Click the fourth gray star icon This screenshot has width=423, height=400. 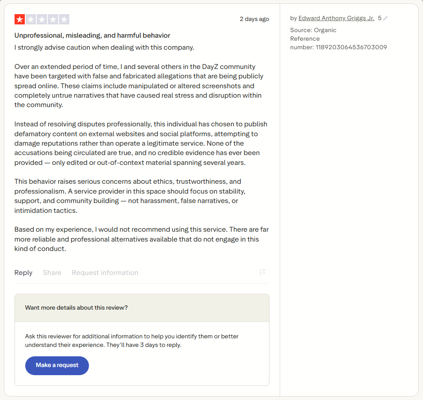[53, 19]
